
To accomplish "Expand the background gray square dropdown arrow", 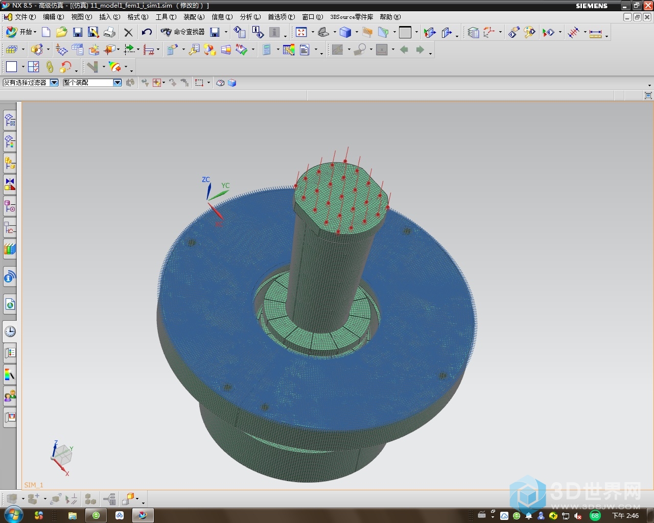I will [416, 32].
